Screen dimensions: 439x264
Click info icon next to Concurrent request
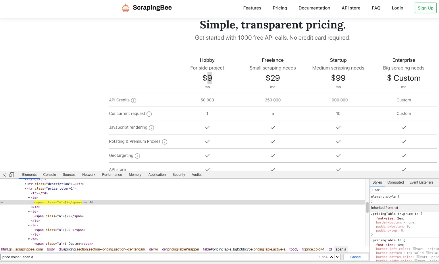click(x=149, y=114)
